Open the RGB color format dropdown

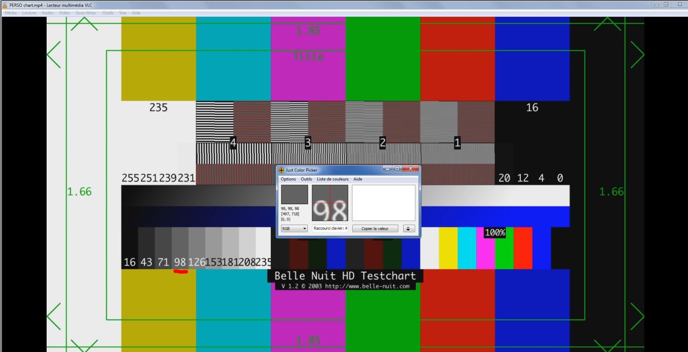[295, 228]
